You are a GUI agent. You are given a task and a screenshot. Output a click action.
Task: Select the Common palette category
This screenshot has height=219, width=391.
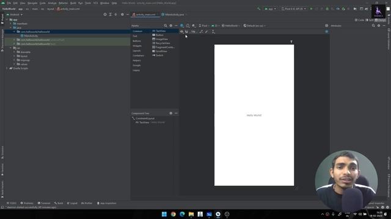pos(137,31)
